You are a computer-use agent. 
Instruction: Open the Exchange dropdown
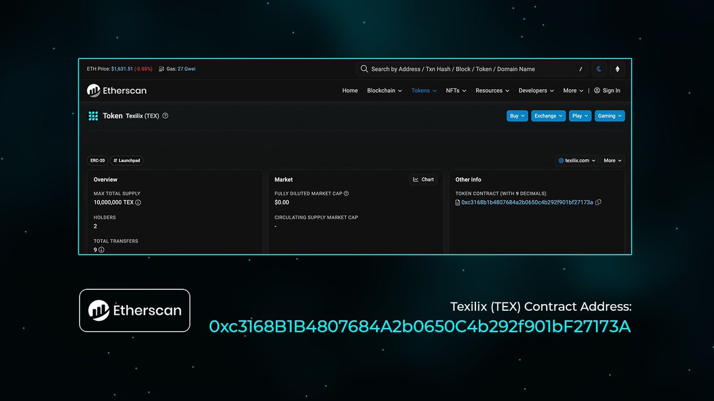[x=549, y=116]
